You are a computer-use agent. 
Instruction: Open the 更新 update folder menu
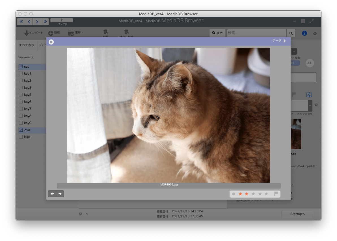click(76, 33)
